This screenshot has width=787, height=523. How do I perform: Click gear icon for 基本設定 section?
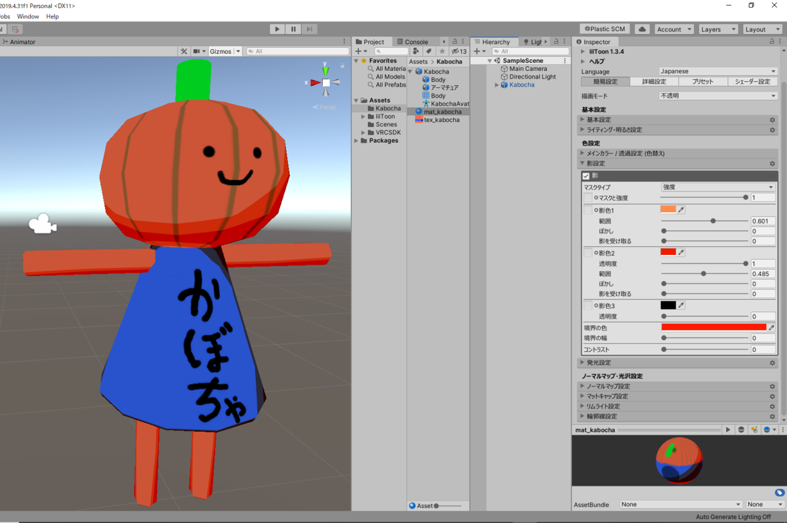click(x=773, y=120)
